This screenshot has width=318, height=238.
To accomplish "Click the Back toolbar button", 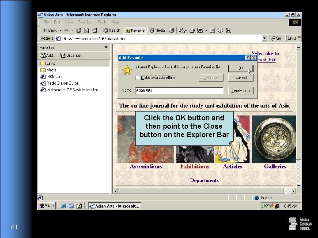I will (49, 30).
